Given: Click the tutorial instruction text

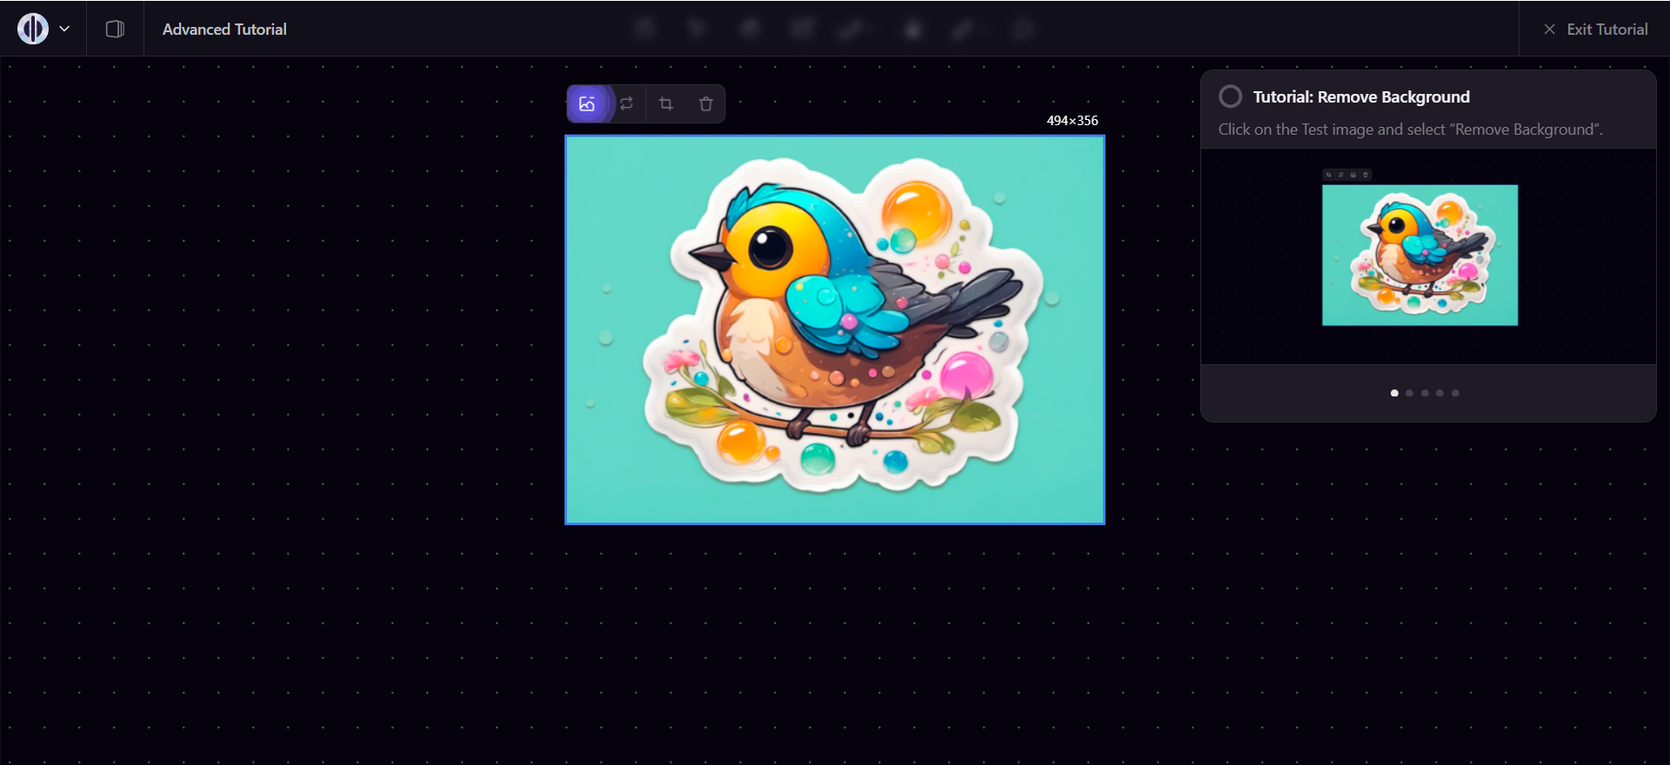Looking at the screenshot, I should (x=1410, y=130).
